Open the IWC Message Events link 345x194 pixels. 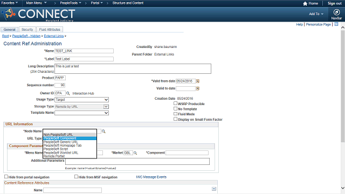151,177
